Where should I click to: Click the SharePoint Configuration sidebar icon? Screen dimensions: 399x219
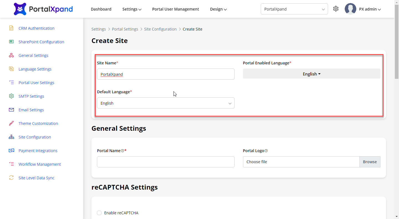(11, 42)
